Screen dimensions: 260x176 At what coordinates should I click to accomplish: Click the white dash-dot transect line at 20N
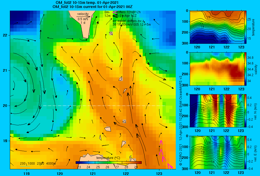(x=104, y=106)
